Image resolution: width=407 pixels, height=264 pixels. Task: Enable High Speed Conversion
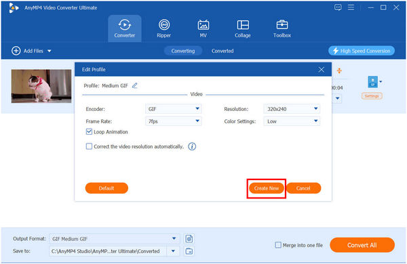click(362, 51)
